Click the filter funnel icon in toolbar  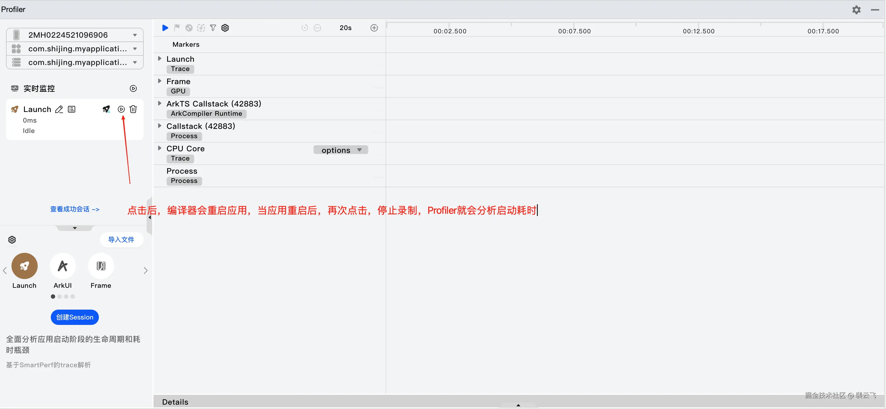tap(213, 28)
